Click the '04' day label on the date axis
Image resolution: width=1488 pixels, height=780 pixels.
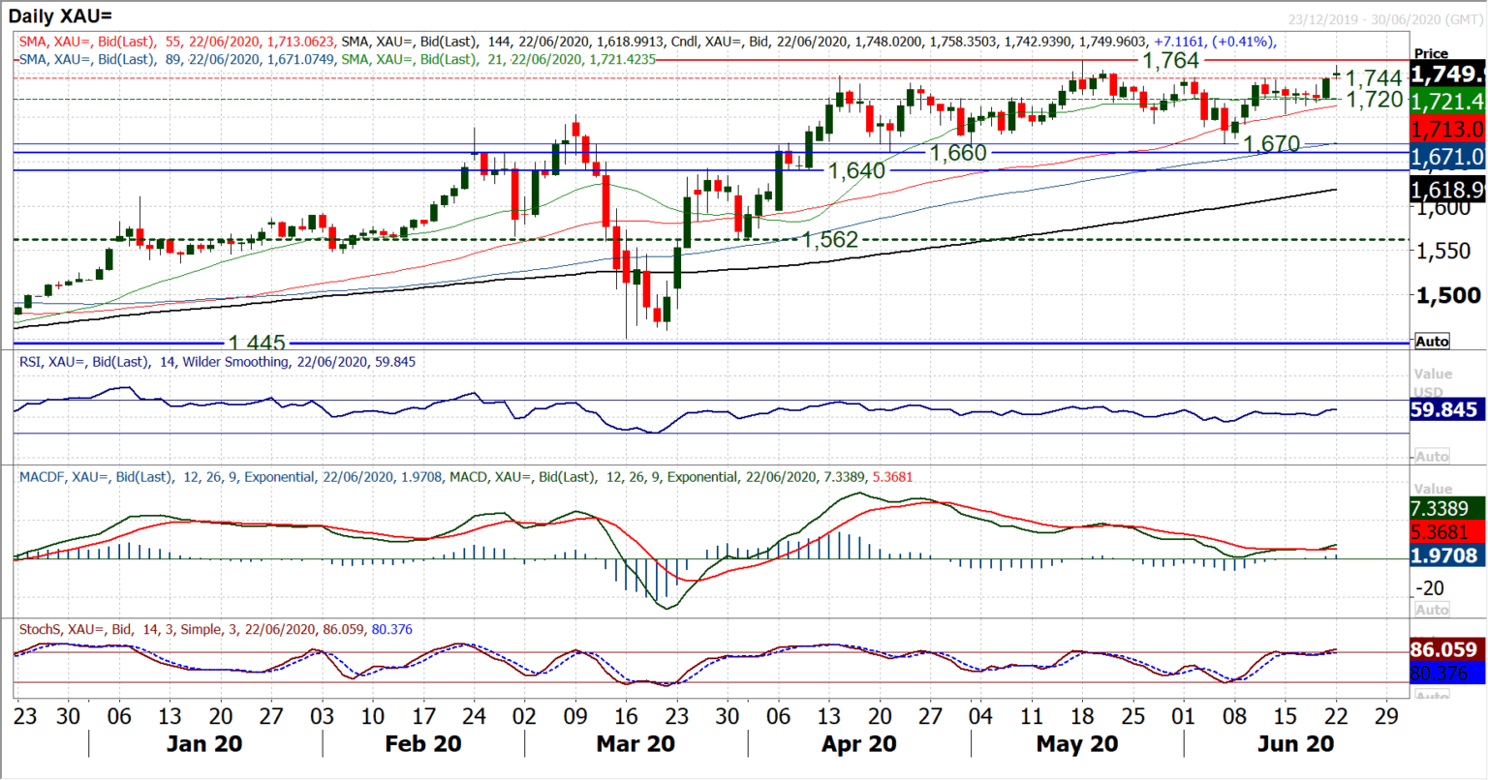point(981,716)
